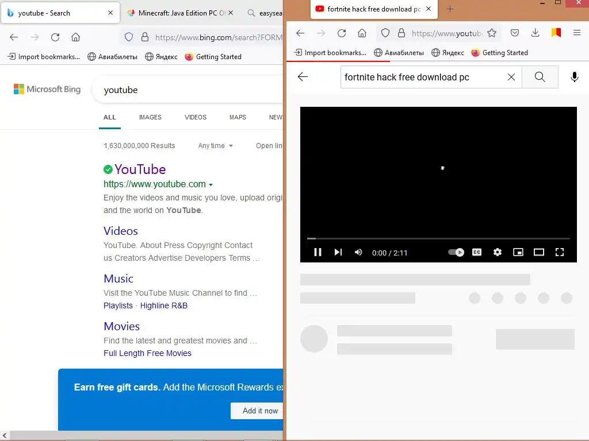Clear the YouTube search field
Screen dimensions: 589x441
(x=511, y=77)
